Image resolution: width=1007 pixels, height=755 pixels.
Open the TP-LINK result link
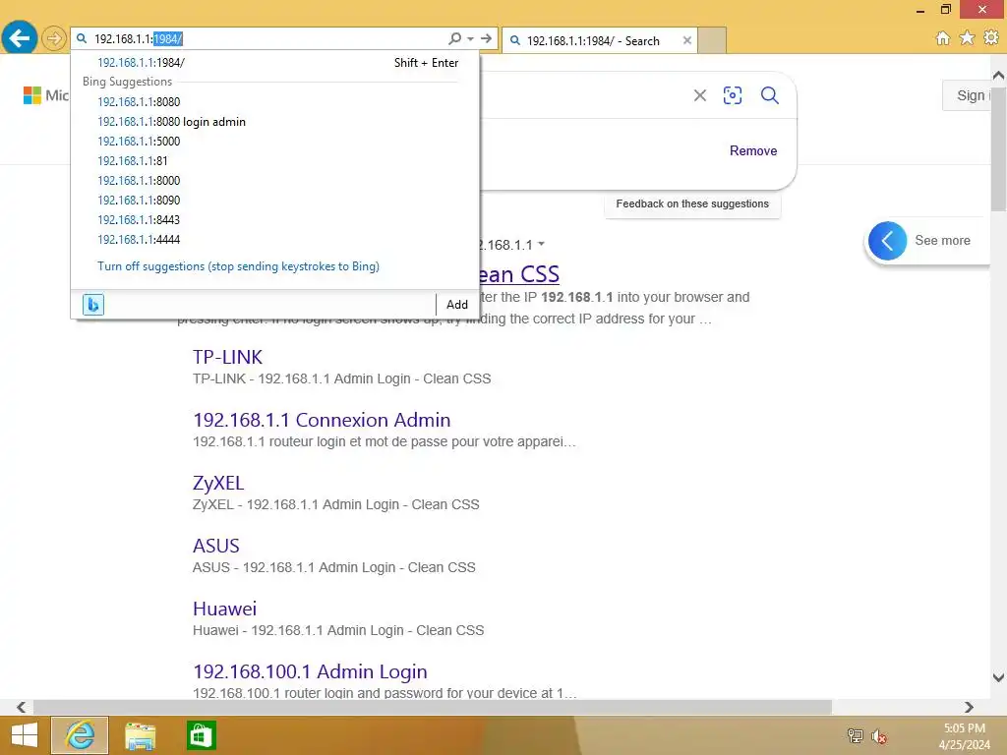coord(227,356)
